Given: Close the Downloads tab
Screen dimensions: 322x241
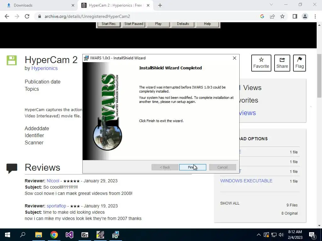Looking at the screenshot, I should 73,5.
